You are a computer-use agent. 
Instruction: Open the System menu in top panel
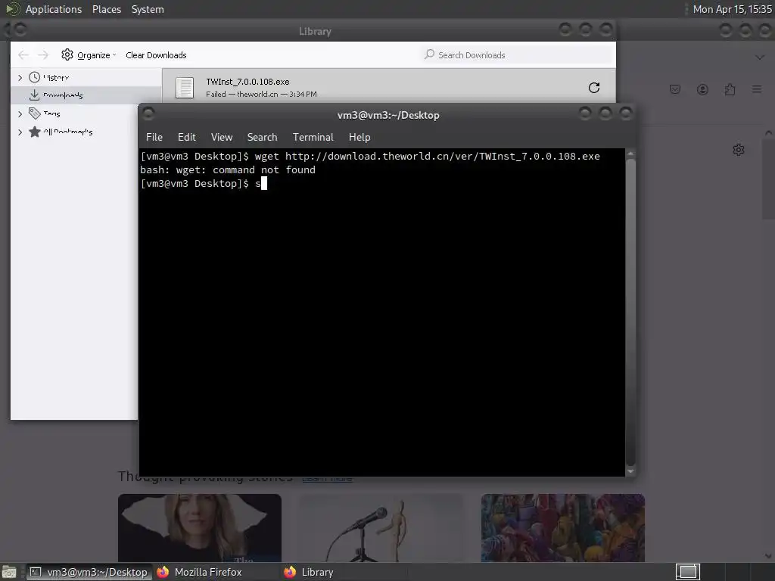(x=148, y=9)
